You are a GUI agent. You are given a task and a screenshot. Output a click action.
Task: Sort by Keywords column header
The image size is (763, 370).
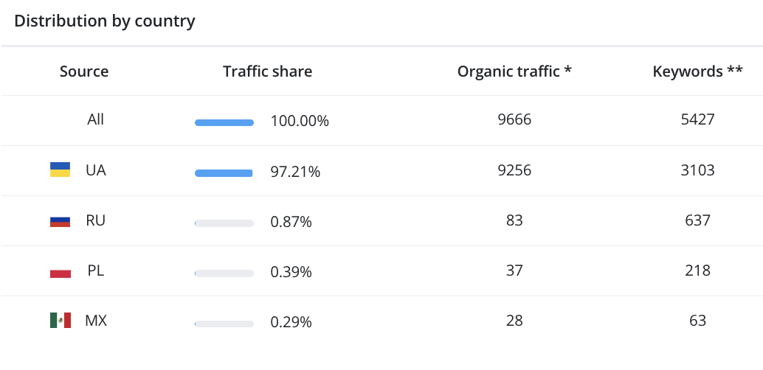pos(697,71)
